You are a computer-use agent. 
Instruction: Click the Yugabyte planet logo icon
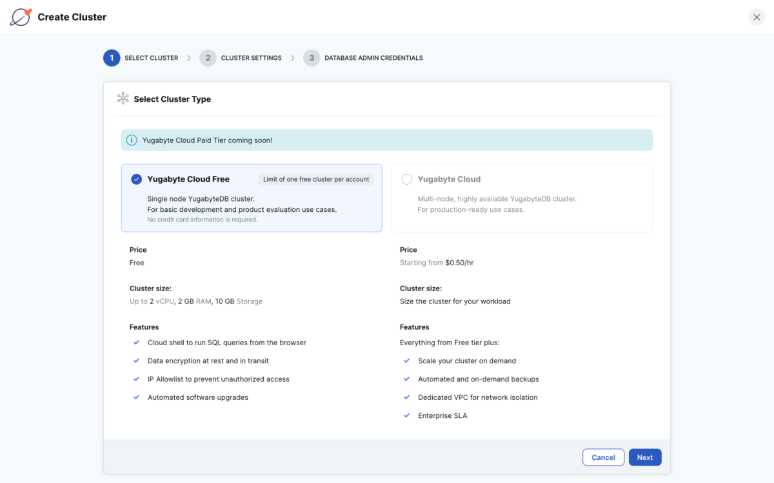21,17
